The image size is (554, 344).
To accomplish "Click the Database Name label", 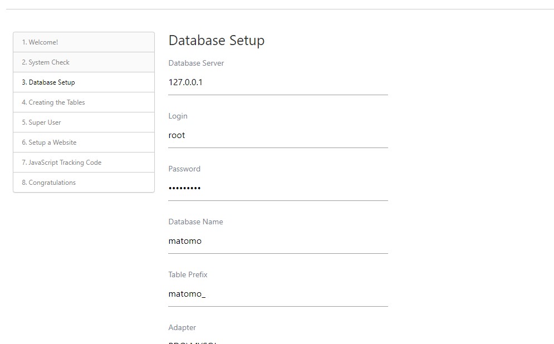I will coord(195,222).
